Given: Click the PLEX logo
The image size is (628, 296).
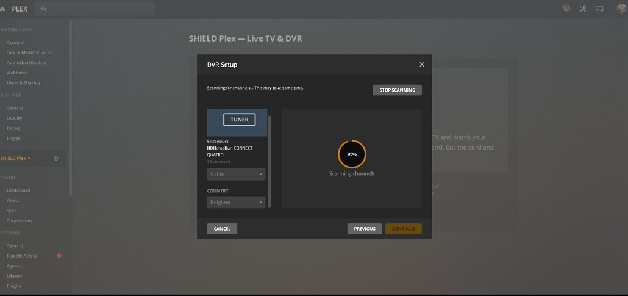Looking at the screenshot, I should pos(20,9).
